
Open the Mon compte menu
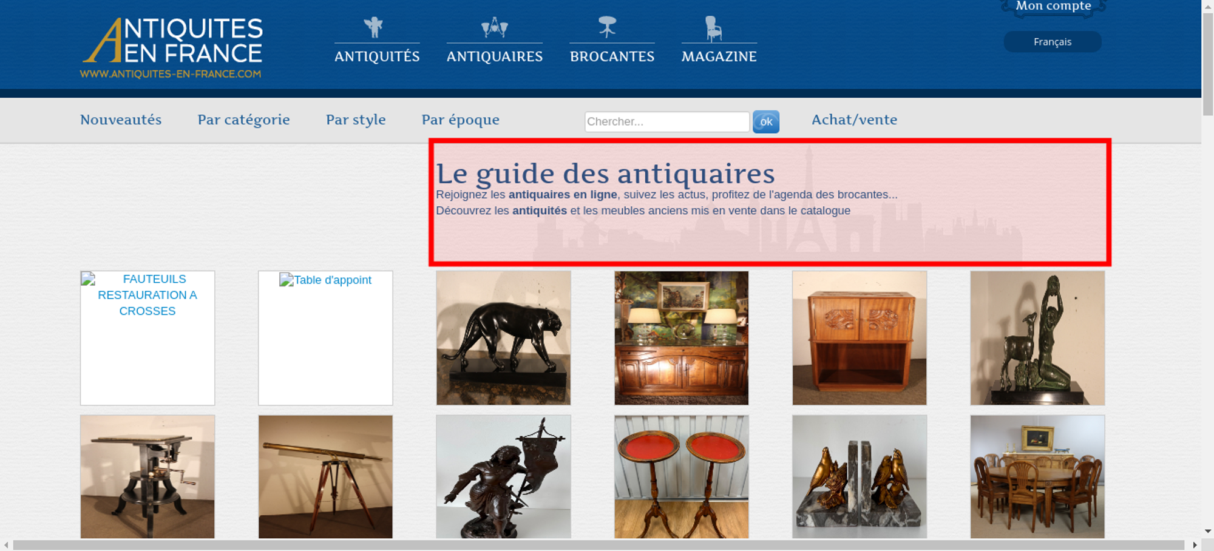(x=1053, y=7)
